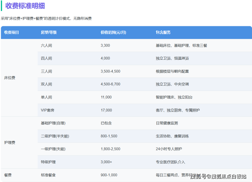Select the 特级护理 price 3,000+

click(x=106, y=162)
